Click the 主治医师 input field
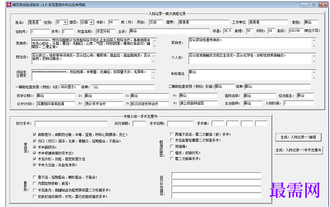 click(x=253, y=103)
